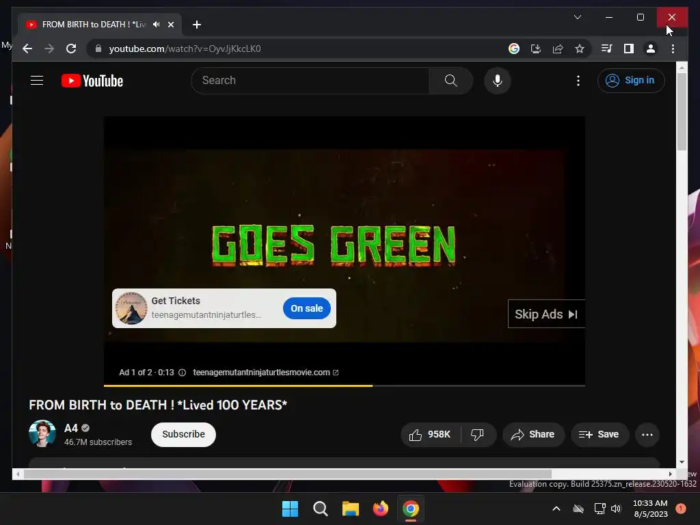Save the video to a playlist

click(x=599, y=434)
